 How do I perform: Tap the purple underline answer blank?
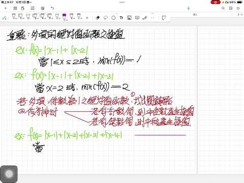tap(160, 135)
